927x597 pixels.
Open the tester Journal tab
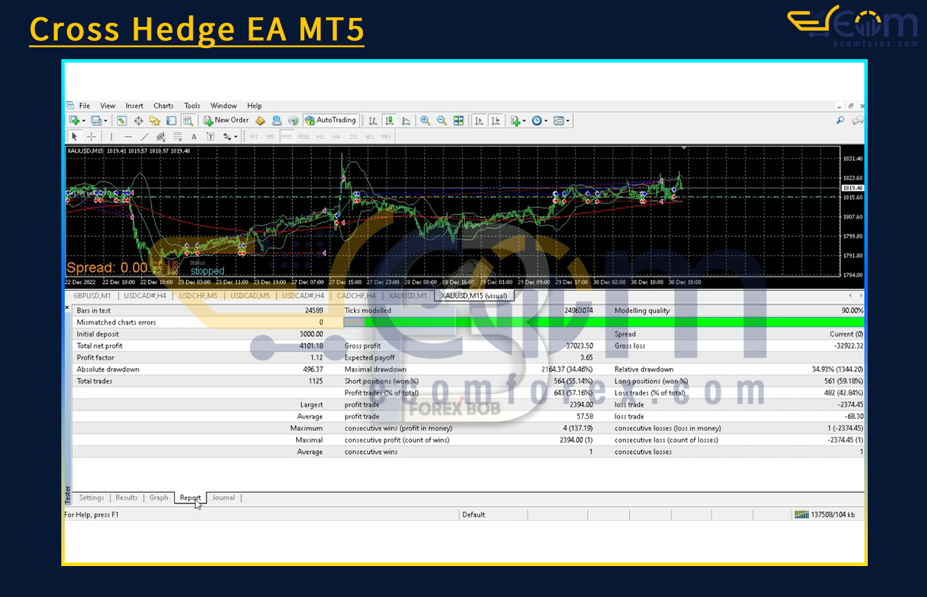tap(223, 498)
